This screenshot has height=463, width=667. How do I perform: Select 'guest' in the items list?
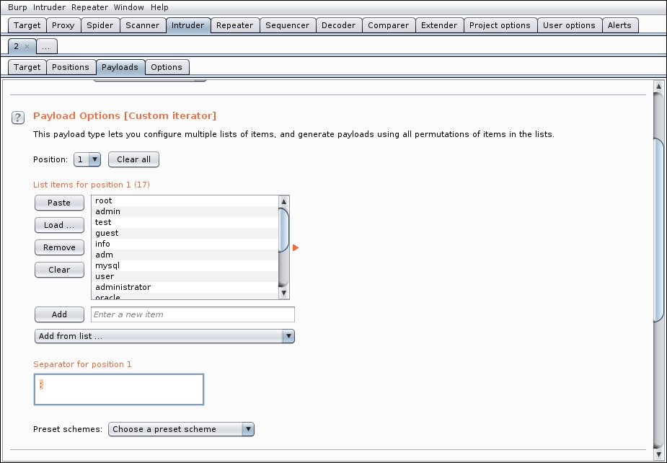click(185, 233)
